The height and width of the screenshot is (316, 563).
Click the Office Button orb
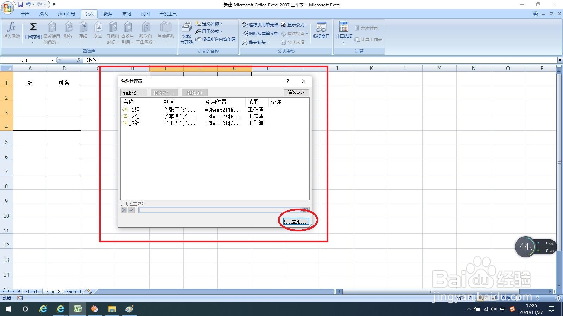pos(7,7)
